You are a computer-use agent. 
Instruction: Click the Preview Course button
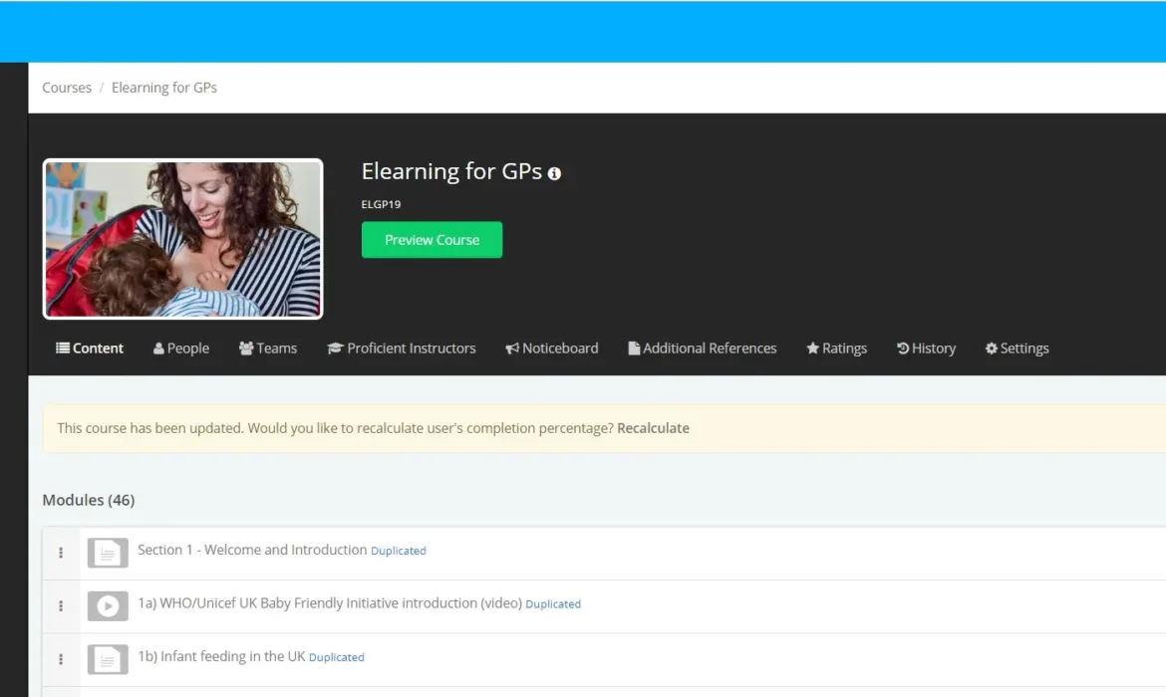[x=433, y=240]
